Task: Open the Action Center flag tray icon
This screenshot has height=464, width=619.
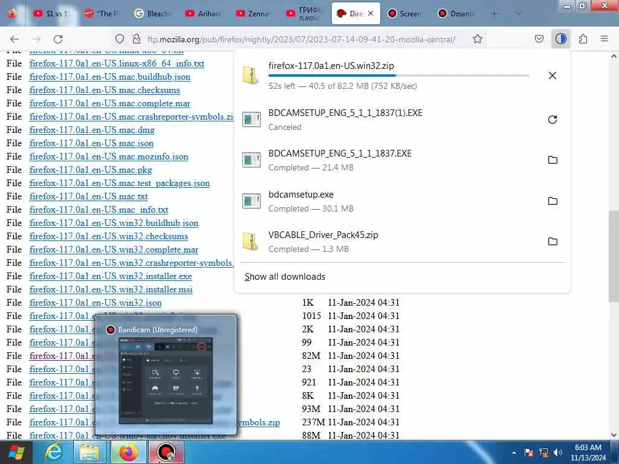Action: [x=529, y=453]
